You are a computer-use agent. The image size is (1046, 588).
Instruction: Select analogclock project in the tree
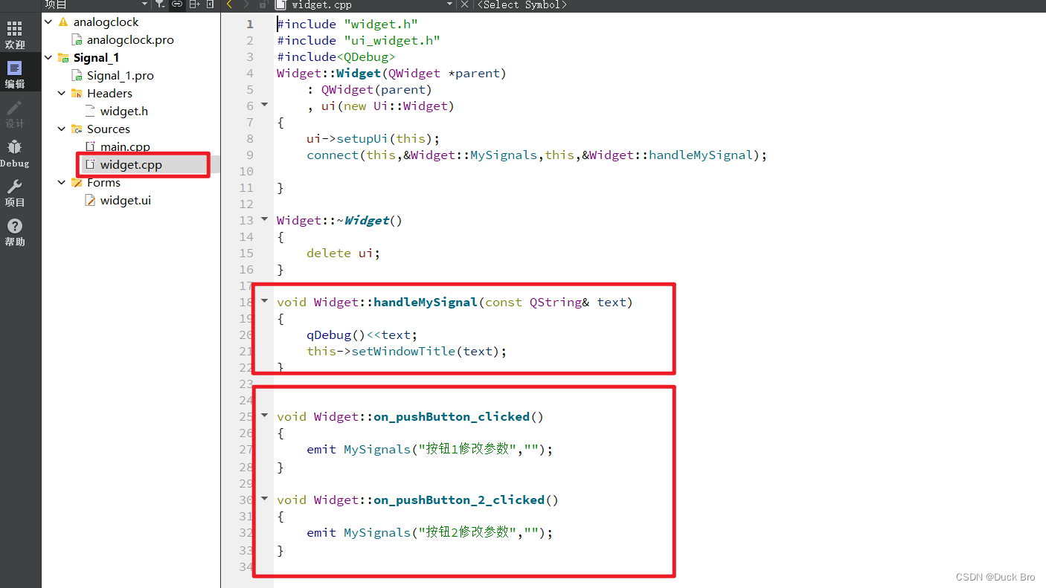tap(106, 22)
